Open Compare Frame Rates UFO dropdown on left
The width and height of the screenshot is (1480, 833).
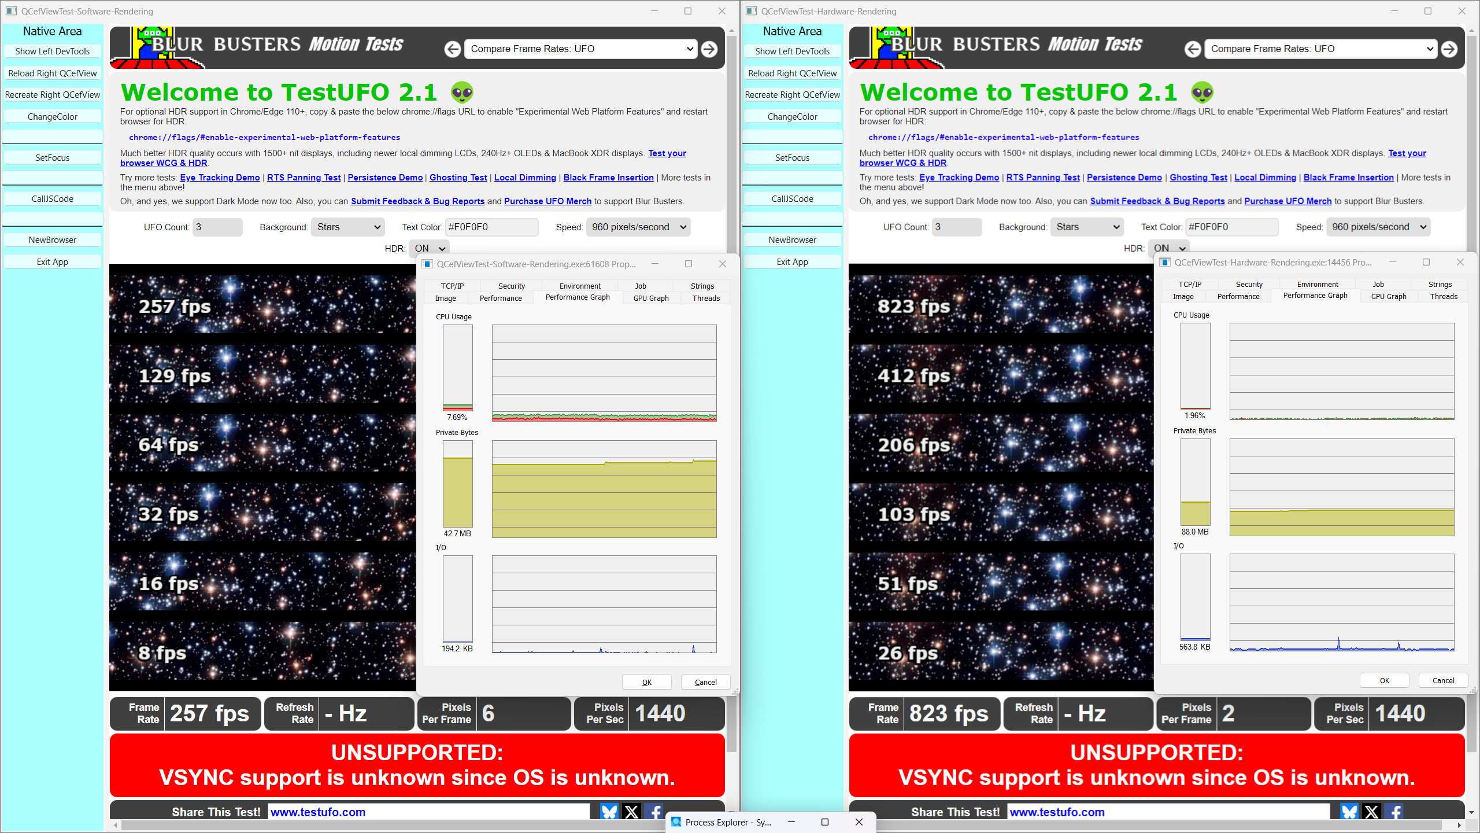pyautogui.click(x=579, y=48)
